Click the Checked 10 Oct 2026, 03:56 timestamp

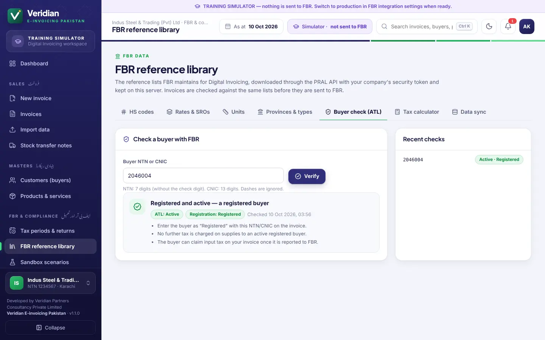tap(279, 215)
